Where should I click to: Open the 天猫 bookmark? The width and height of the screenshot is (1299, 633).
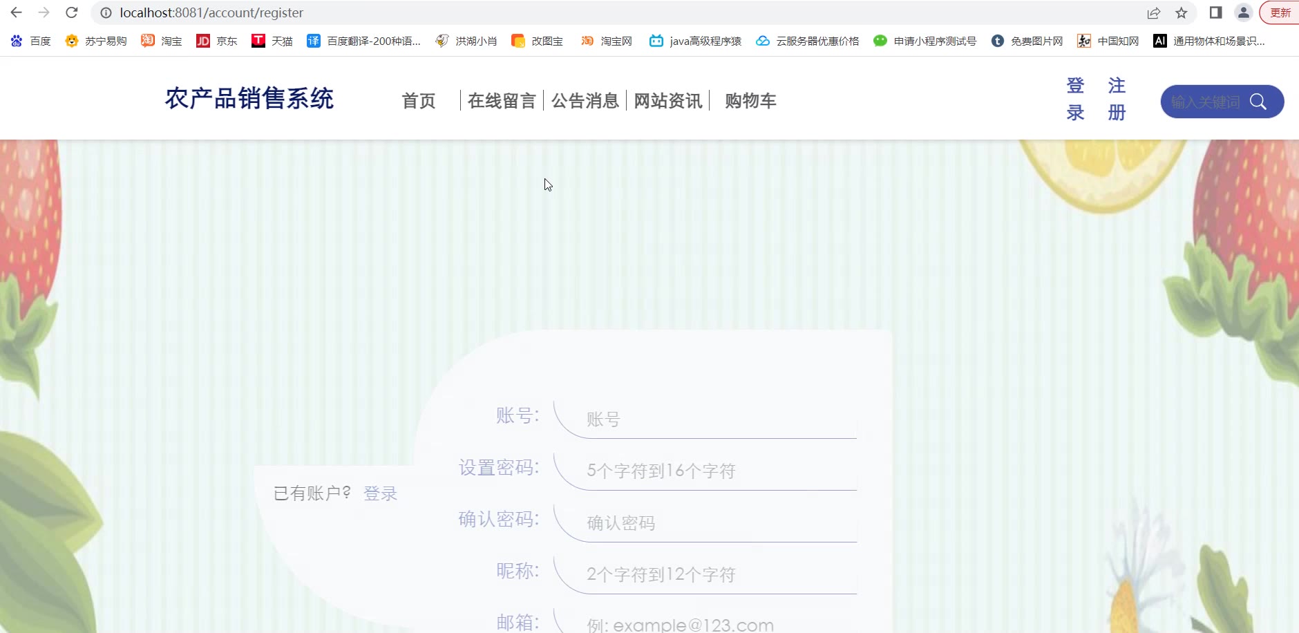[x=272, y=41]
